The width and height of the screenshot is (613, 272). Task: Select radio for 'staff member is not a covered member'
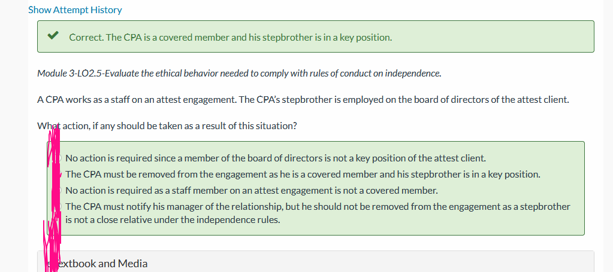58,191
